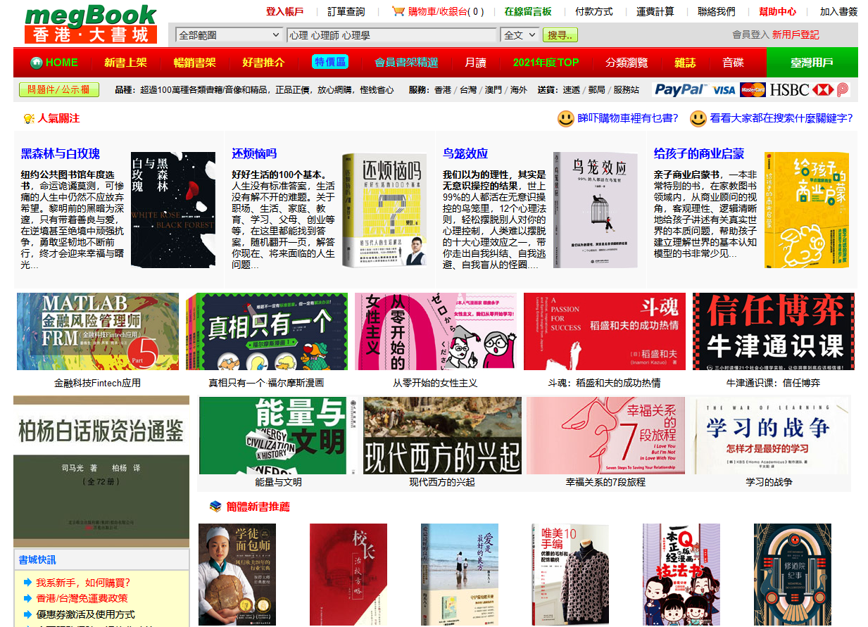
Task: Click the green 臺灣用戶 tab
Action: (812, 63)
